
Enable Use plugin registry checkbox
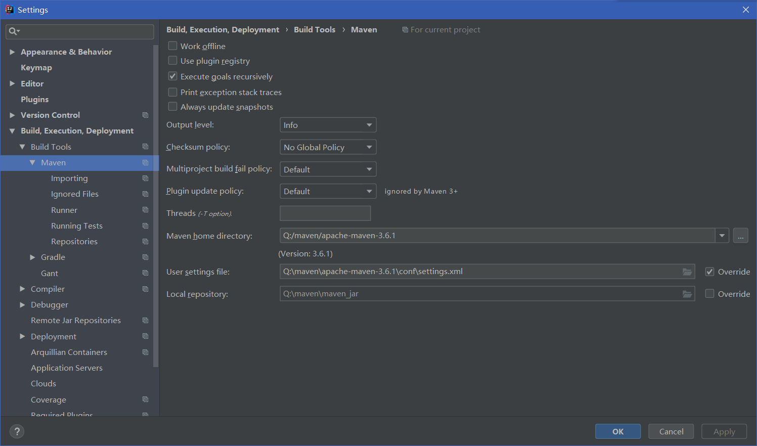[x=172, y=61]
